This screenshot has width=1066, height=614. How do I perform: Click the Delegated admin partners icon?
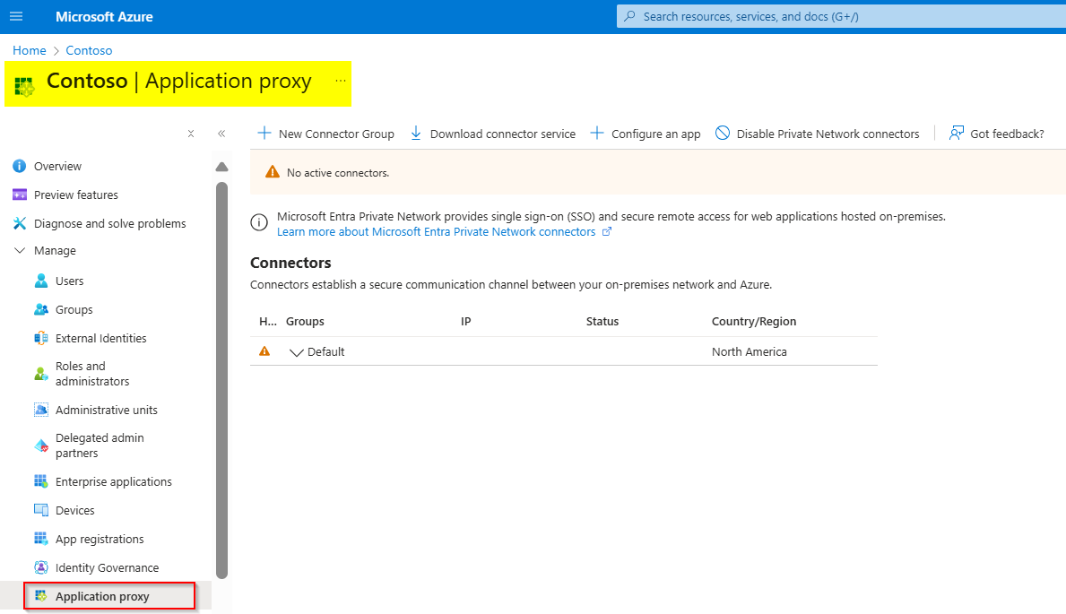(41, 445)
